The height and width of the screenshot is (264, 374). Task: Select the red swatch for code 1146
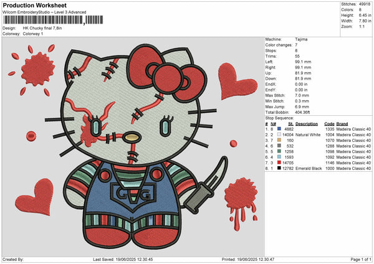tap(279, 163)
